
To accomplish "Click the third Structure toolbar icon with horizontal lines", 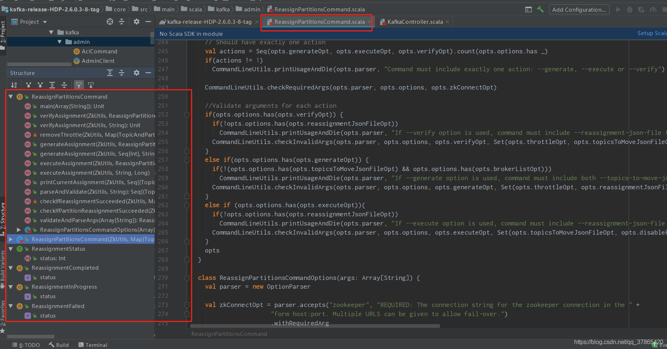I will 52,85.
